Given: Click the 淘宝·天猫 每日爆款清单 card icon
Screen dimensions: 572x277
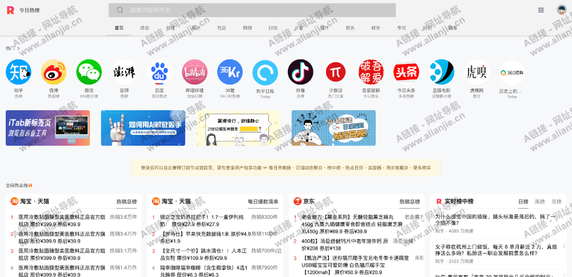Looking at the screenshot, I should (x=156, y=201).
